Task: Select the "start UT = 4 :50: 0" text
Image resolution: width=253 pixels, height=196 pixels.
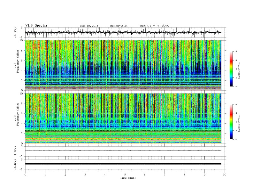Action: [154, 26]
